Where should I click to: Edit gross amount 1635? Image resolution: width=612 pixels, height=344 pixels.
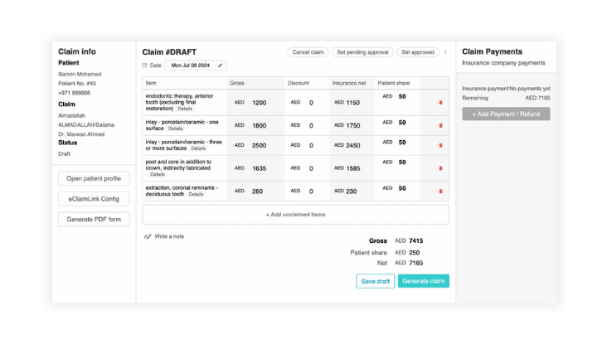coord(260,168)
